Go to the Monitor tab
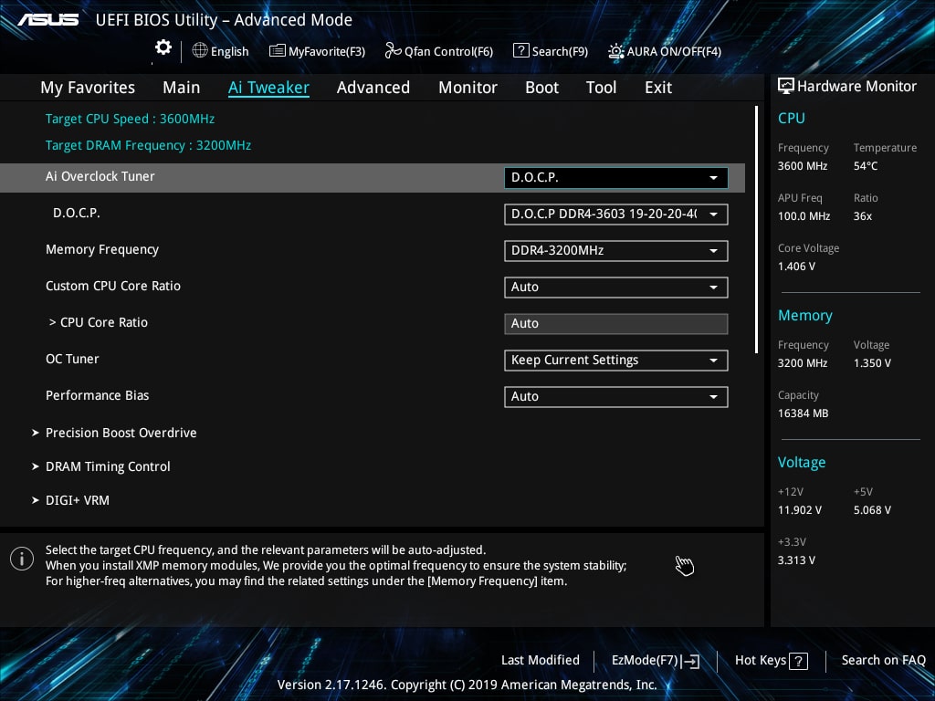Image resolution: width=935 pixels, height=701 pixels. click(468, 88)
